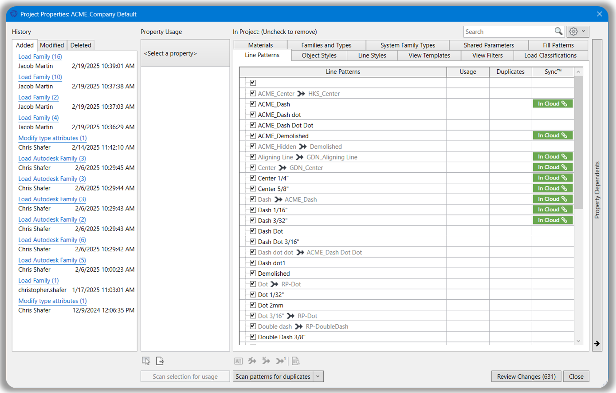Uncheck the Demolished checkbox
The width and height of the screenshot is (616, 393).
(x=253, y=274)
